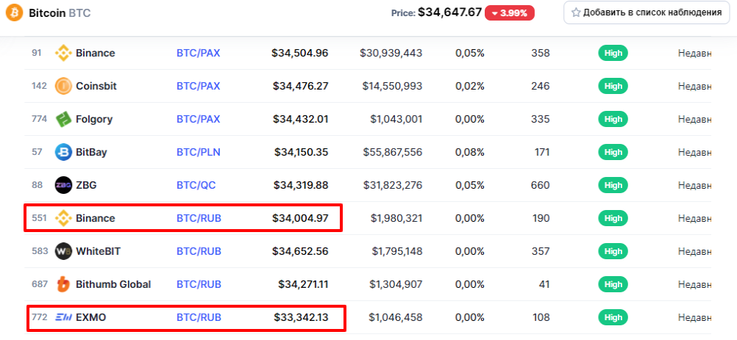Click the star icon in the watchlist button
This screenshot has width=737, height=340.
tap(576, 12)
